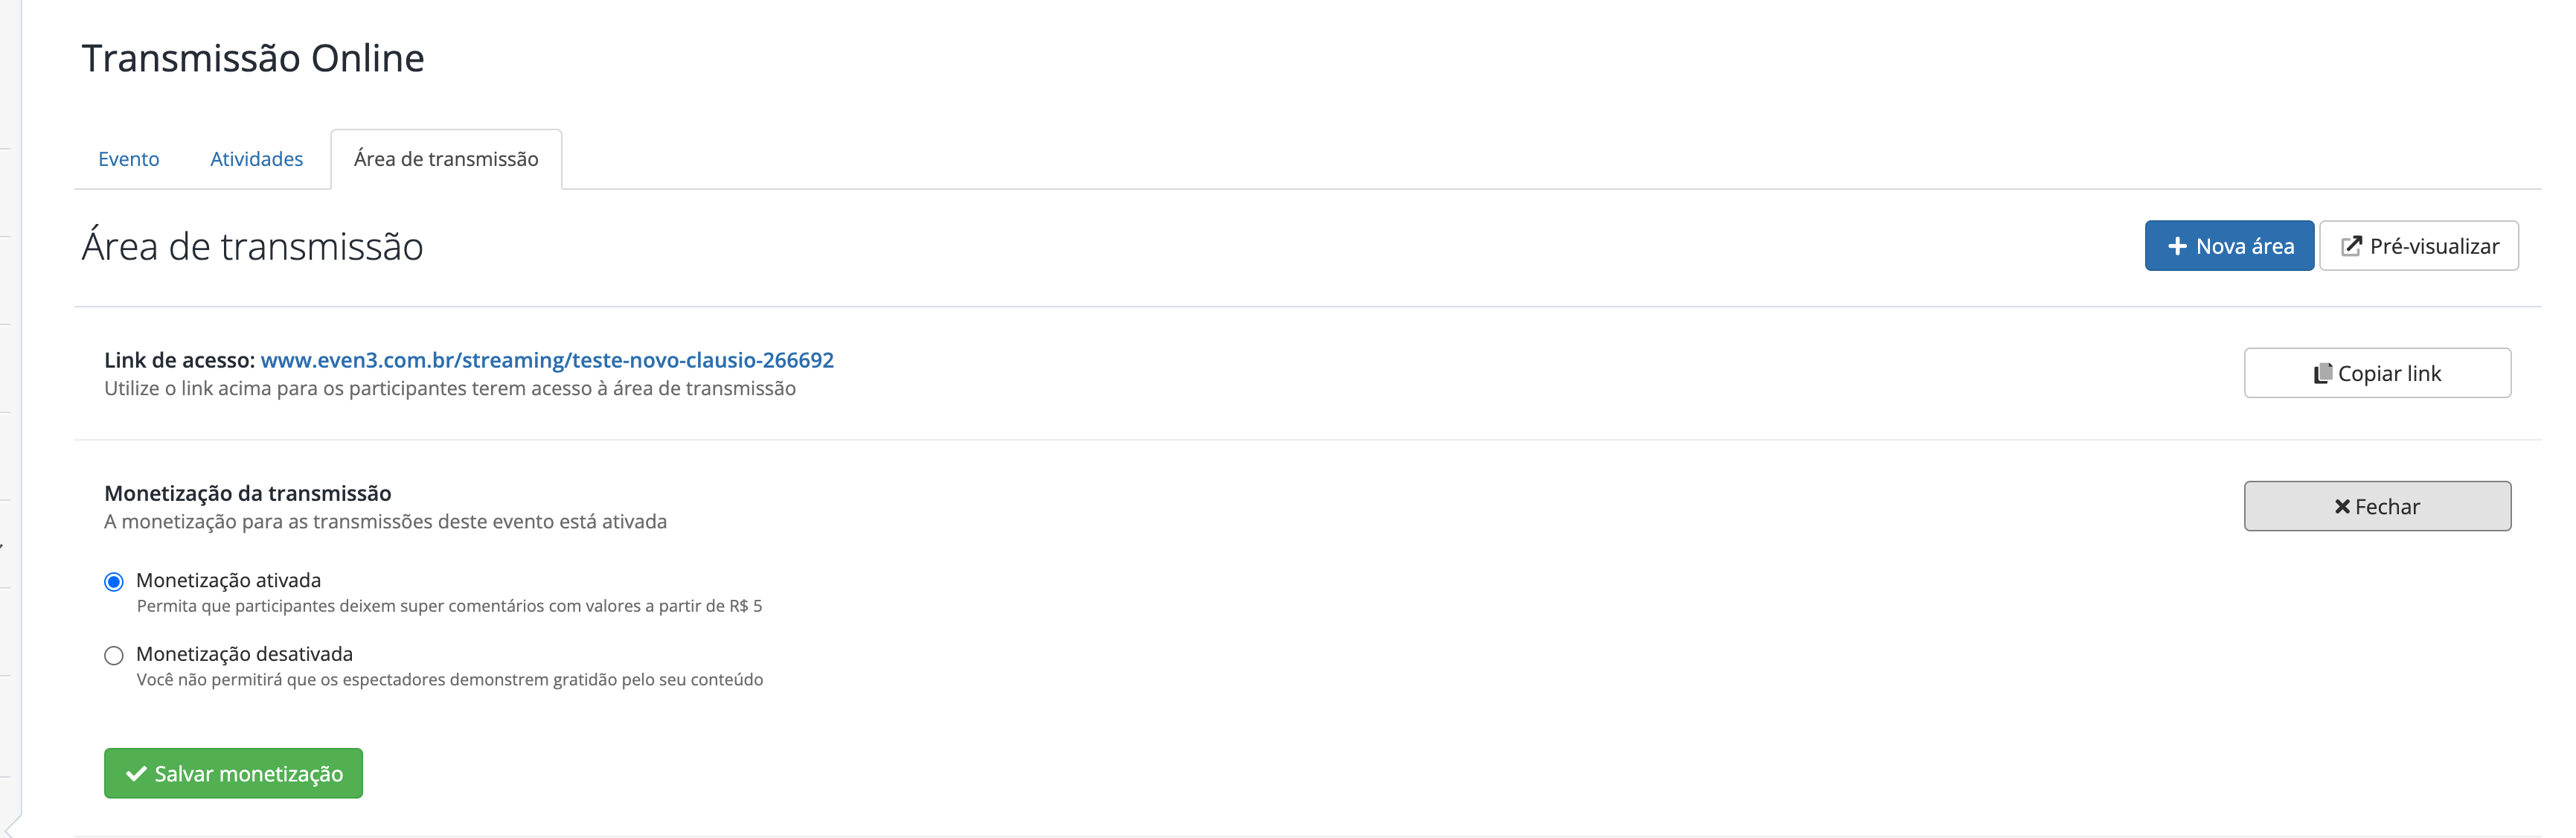Open Pré-visualizar to preview the area
This screenshot has width=2576, height=838.
tap(2419, 246)
